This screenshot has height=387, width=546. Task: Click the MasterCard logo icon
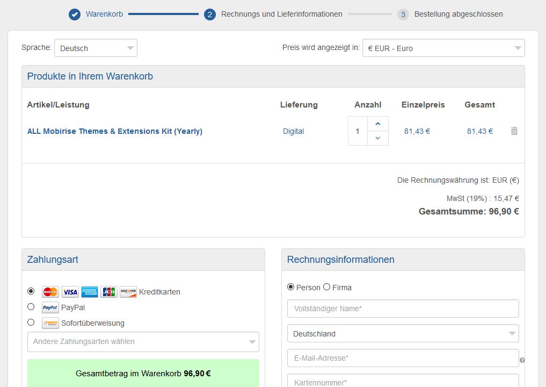50,292
